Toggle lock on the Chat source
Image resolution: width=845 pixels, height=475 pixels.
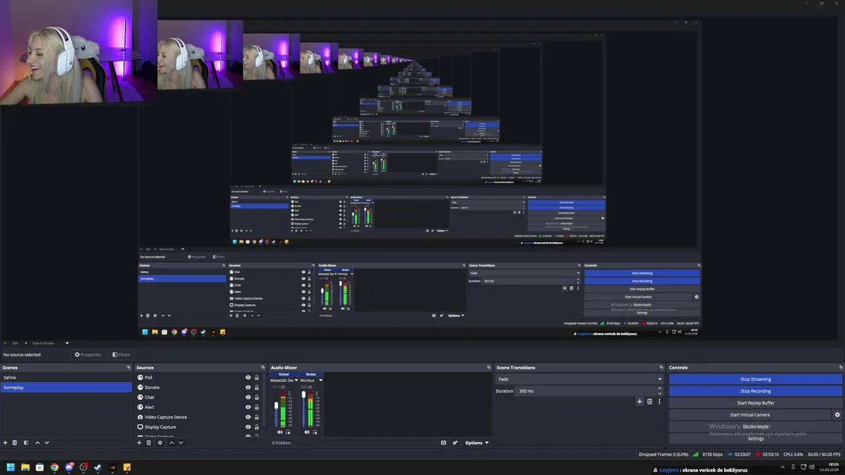257,397
